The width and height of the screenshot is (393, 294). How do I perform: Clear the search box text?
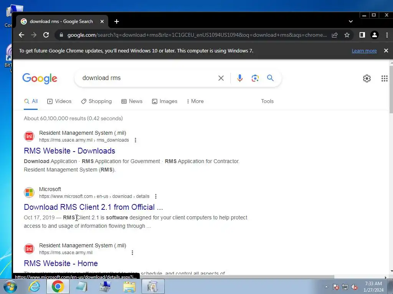221,78
